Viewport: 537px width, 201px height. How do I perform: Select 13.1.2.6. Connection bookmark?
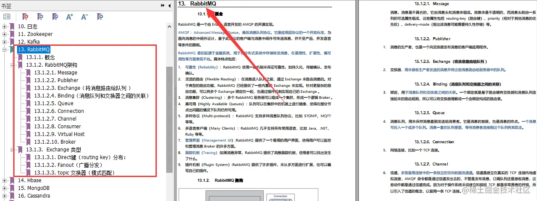tap(59, 111)
